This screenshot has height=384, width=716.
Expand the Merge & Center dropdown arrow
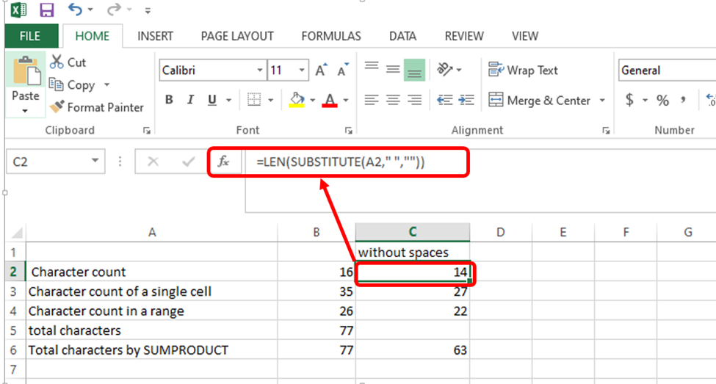(602, 101)
